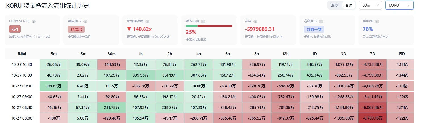422x123 pixels.
Task: Click the -51 flow score badge
Action: click(15, 29)
